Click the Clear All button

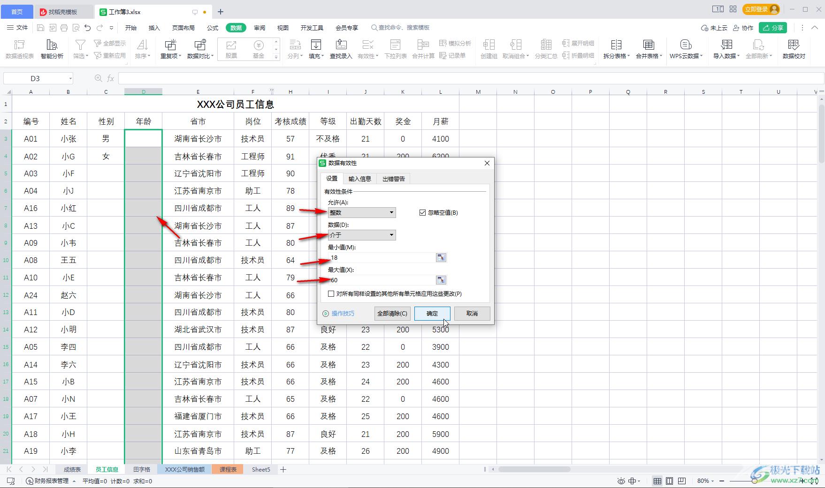pyautogui.click(x=392, y=314)
